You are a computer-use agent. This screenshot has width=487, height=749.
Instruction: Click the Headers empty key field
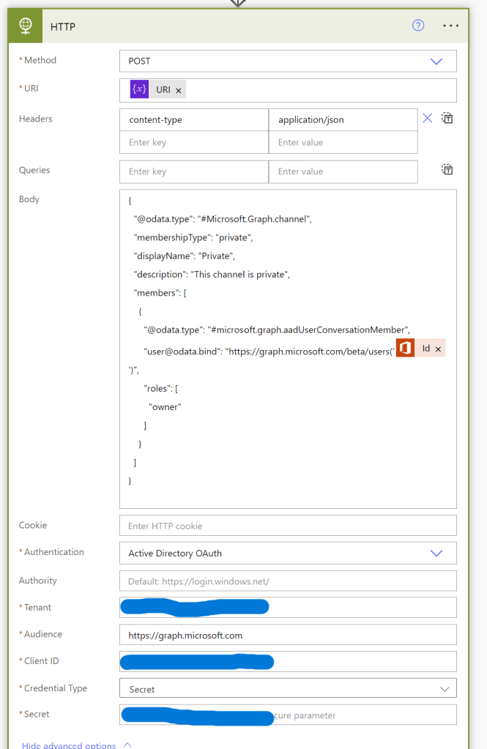click(193, 142)
